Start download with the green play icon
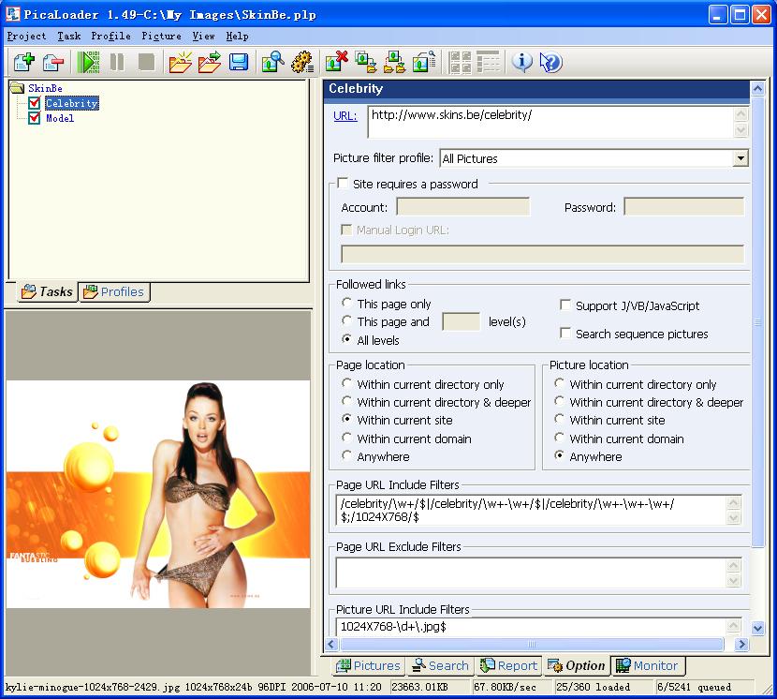 point(89,63)
